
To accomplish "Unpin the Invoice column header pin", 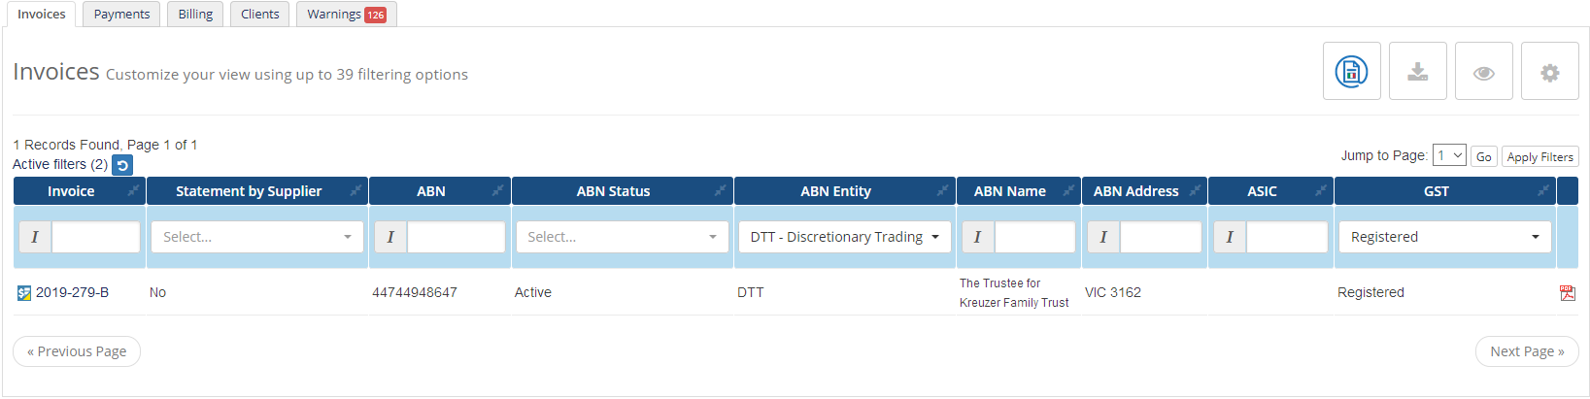I will (x=133, y=190).
